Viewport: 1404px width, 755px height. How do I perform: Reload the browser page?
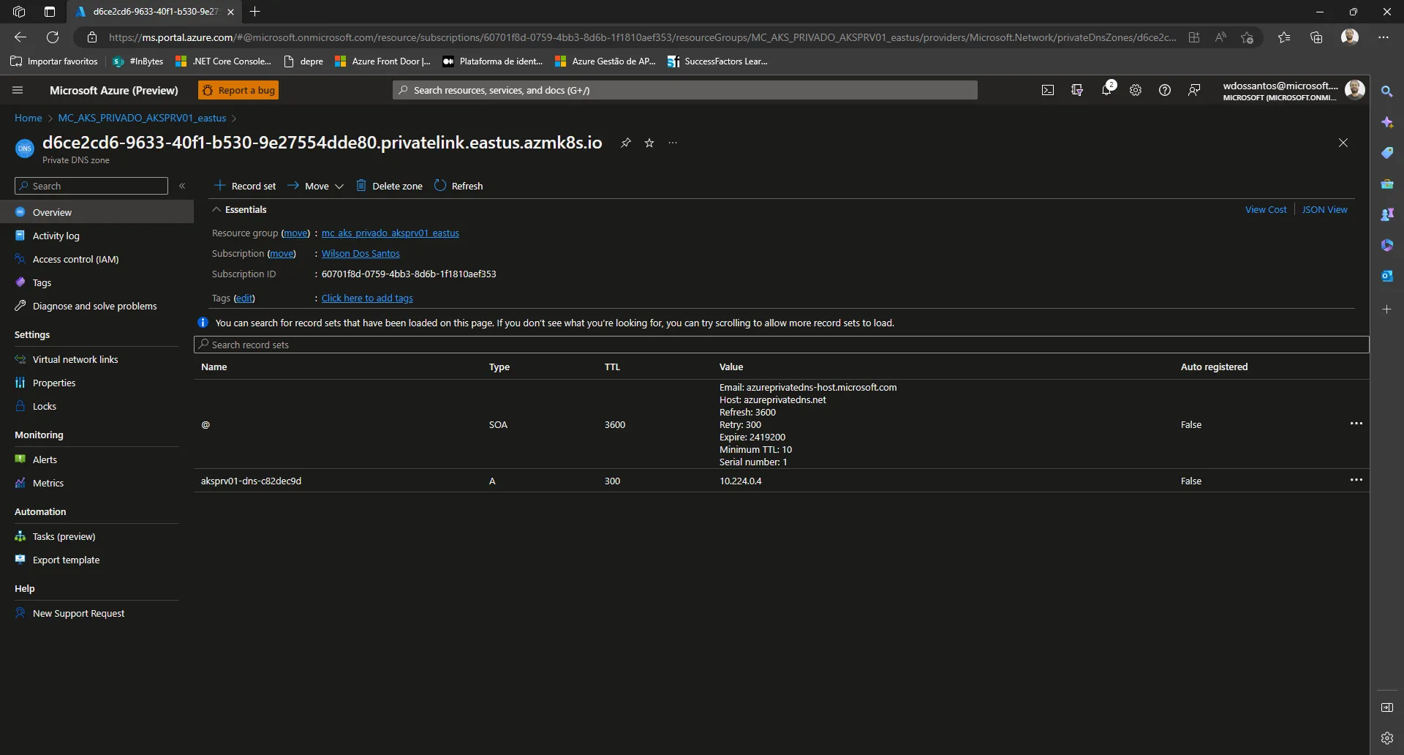click(x=53, y=37)
